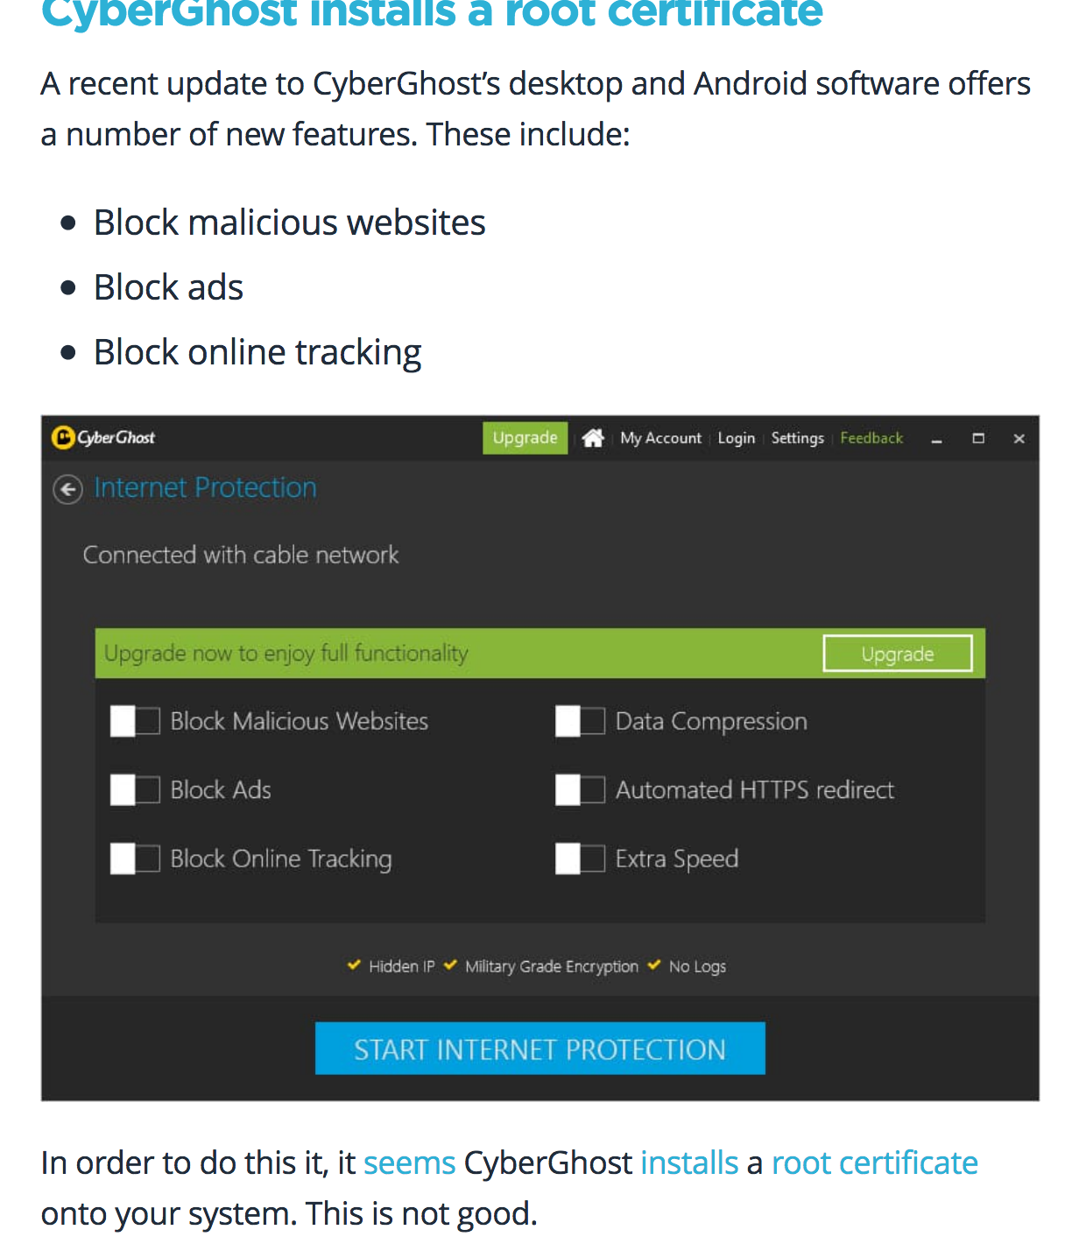Open the Settings menu item

797,438
